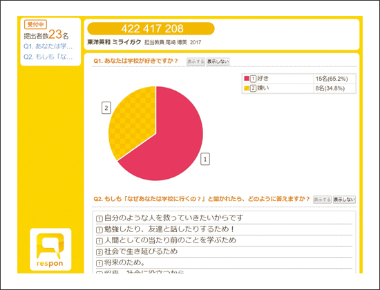Viewport: 380px width, 290px height.
Task: Click the yellow checkered pie slice
Action: (x=133, y=119)
